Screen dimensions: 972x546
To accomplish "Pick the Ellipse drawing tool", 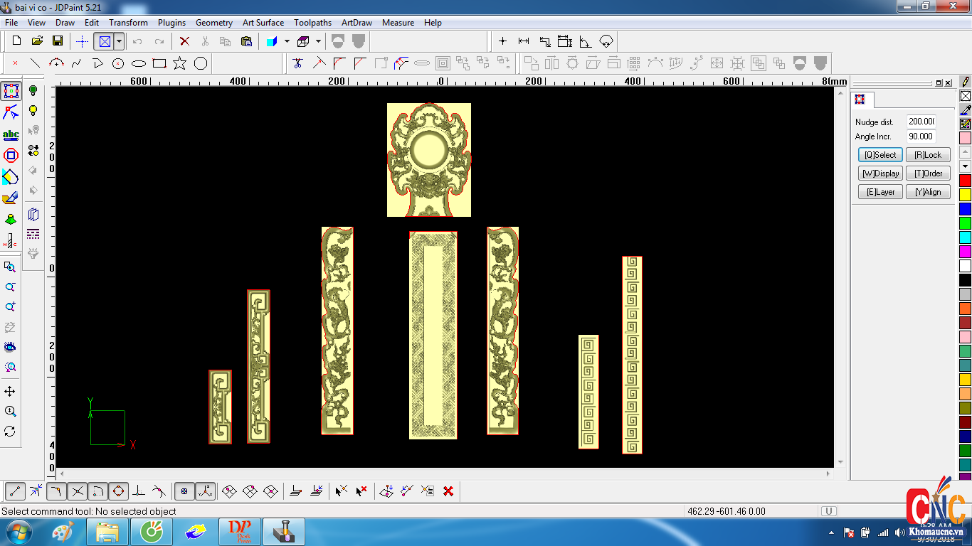I will 139,63.
